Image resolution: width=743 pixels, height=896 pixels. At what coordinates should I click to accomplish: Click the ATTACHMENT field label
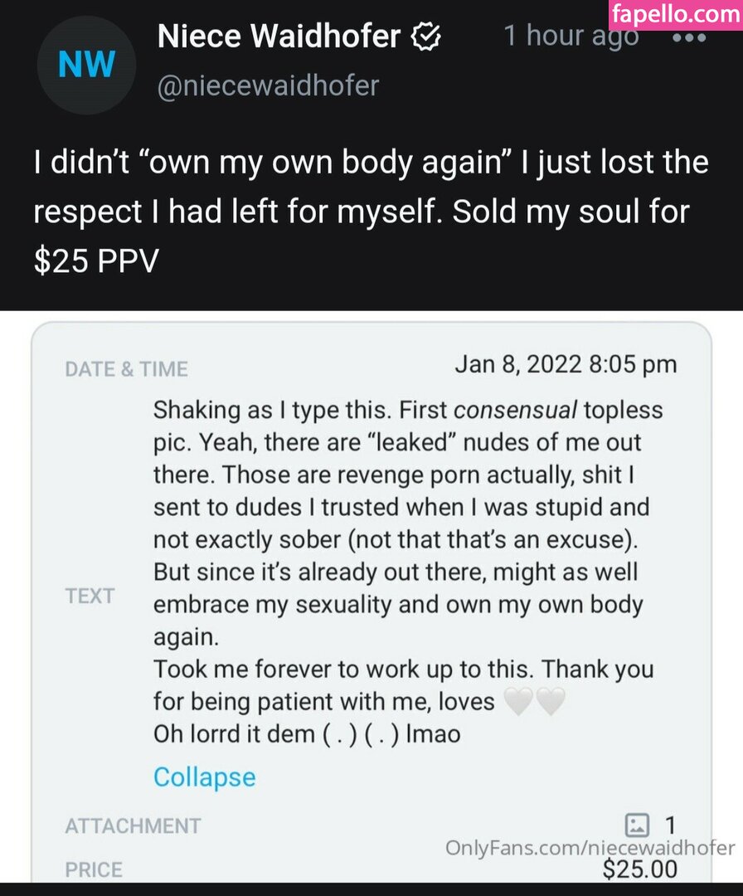pos(133,826)
